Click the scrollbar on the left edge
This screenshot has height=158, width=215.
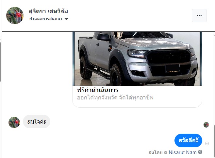pyautogui.click(x=0, y=62)
